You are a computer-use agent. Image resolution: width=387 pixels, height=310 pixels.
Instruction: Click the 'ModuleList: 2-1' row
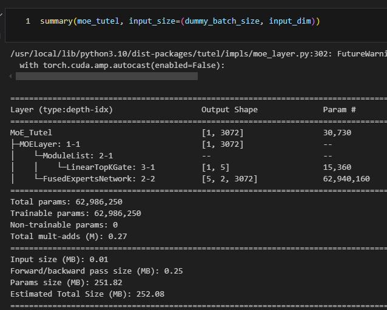coord(78,156)
